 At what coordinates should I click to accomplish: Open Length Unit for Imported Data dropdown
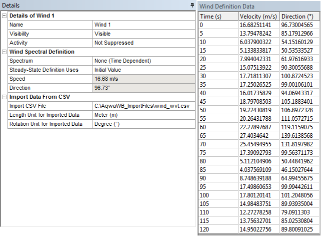point(143,115)
